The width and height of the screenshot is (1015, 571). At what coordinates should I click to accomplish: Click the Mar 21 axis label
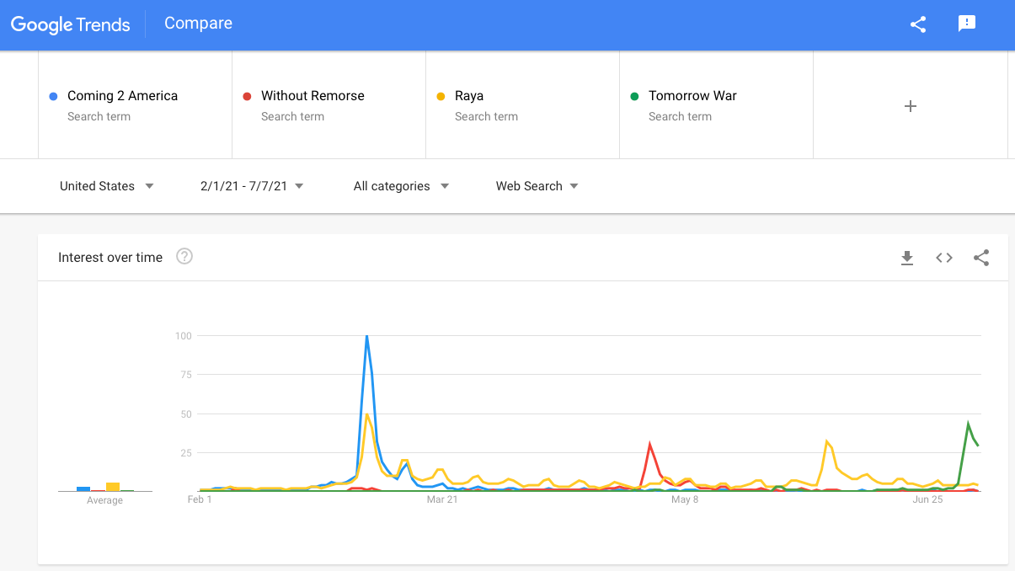(x=441, y=499)
